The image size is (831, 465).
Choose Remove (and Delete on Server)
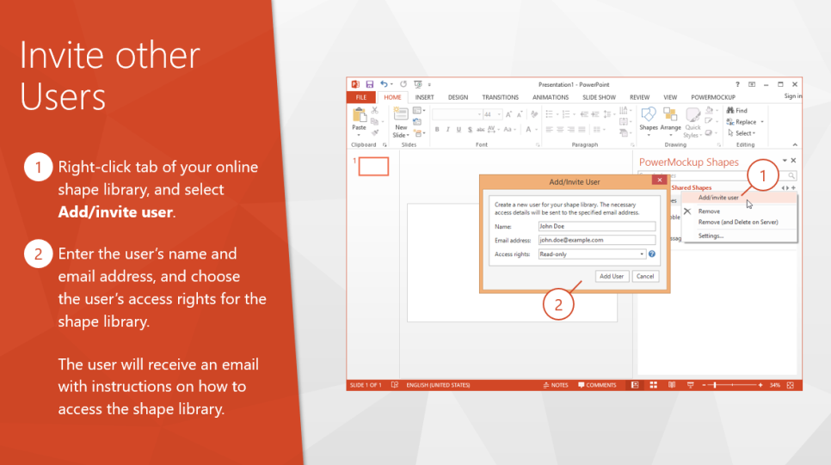(738, 223)
